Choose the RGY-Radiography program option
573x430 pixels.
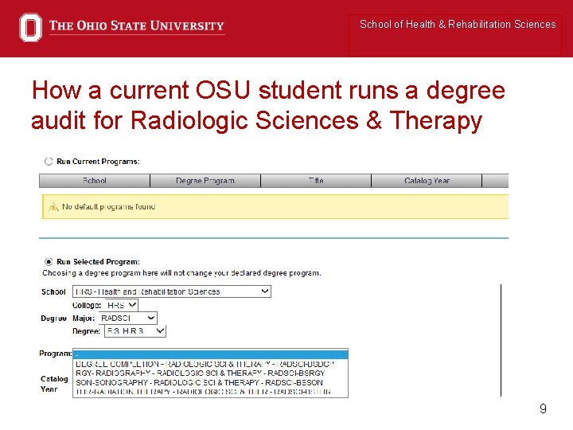coord(210,373)
